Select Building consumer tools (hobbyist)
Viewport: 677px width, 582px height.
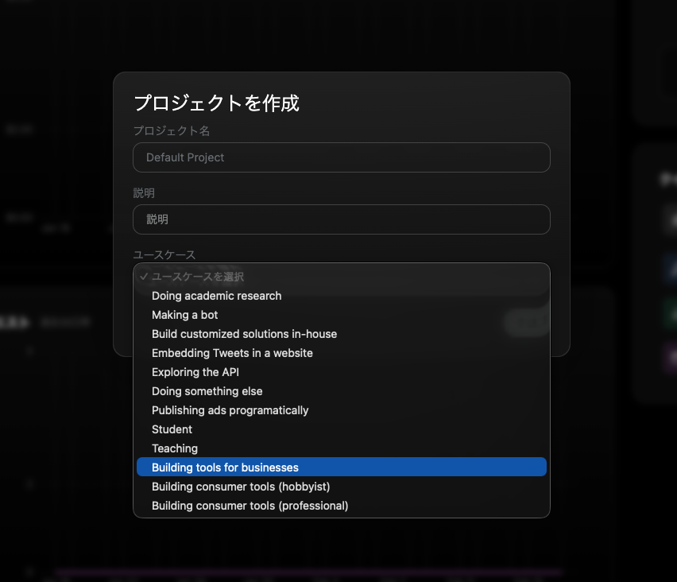click(x=241, y=487)
